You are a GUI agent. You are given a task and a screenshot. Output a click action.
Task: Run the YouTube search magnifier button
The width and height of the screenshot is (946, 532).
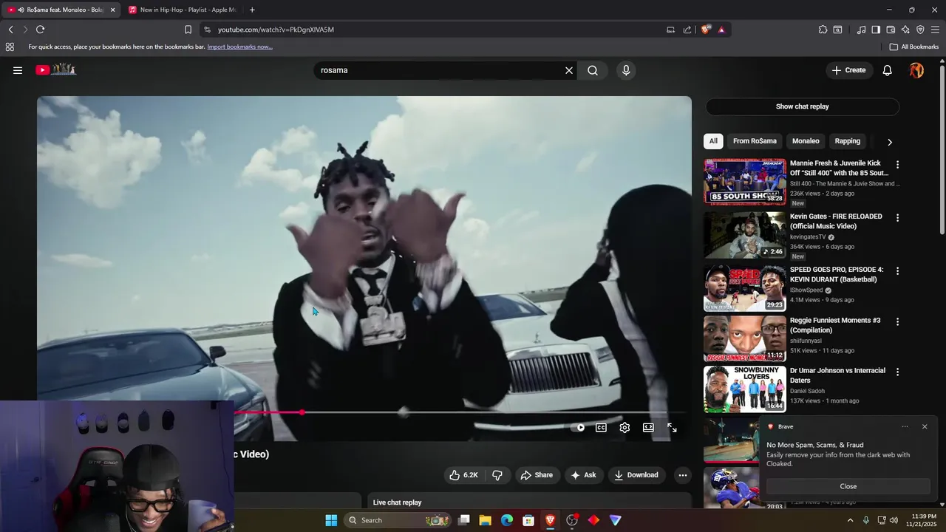pos(593,70)
